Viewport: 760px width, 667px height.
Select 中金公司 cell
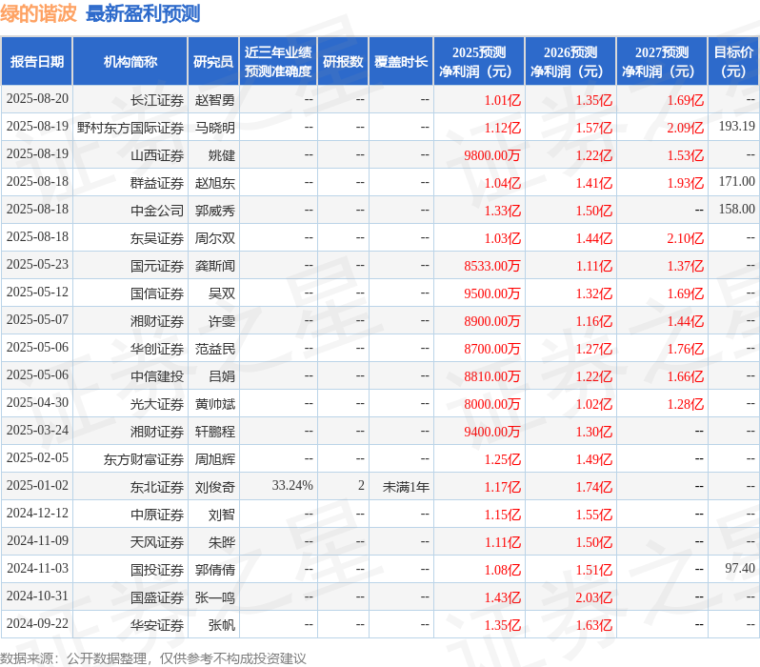pyautogui.click(x=157, y=211)
